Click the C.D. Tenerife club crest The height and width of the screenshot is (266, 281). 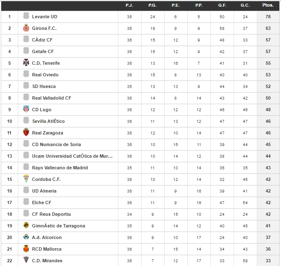click(26, 63)
